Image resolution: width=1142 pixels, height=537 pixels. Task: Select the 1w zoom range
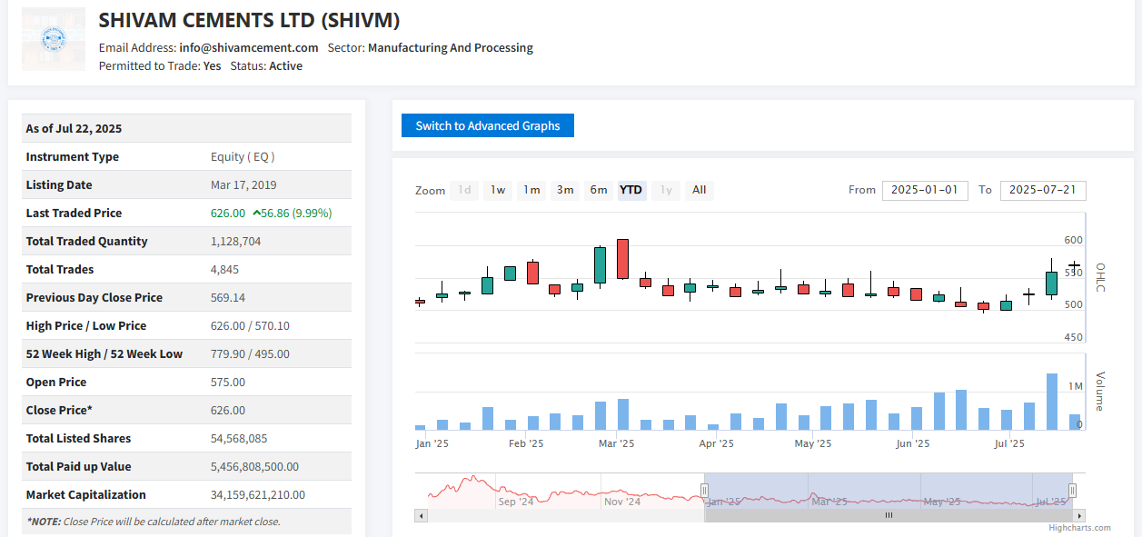click(x=498, y=190)
